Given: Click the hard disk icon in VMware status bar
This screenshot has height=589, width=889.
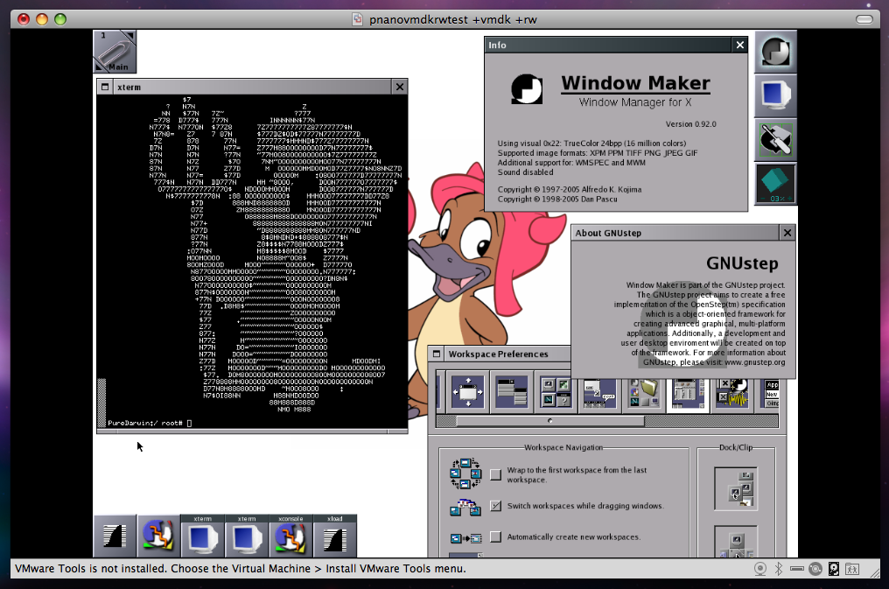Looking at the screenshot, I should point(833,569).
